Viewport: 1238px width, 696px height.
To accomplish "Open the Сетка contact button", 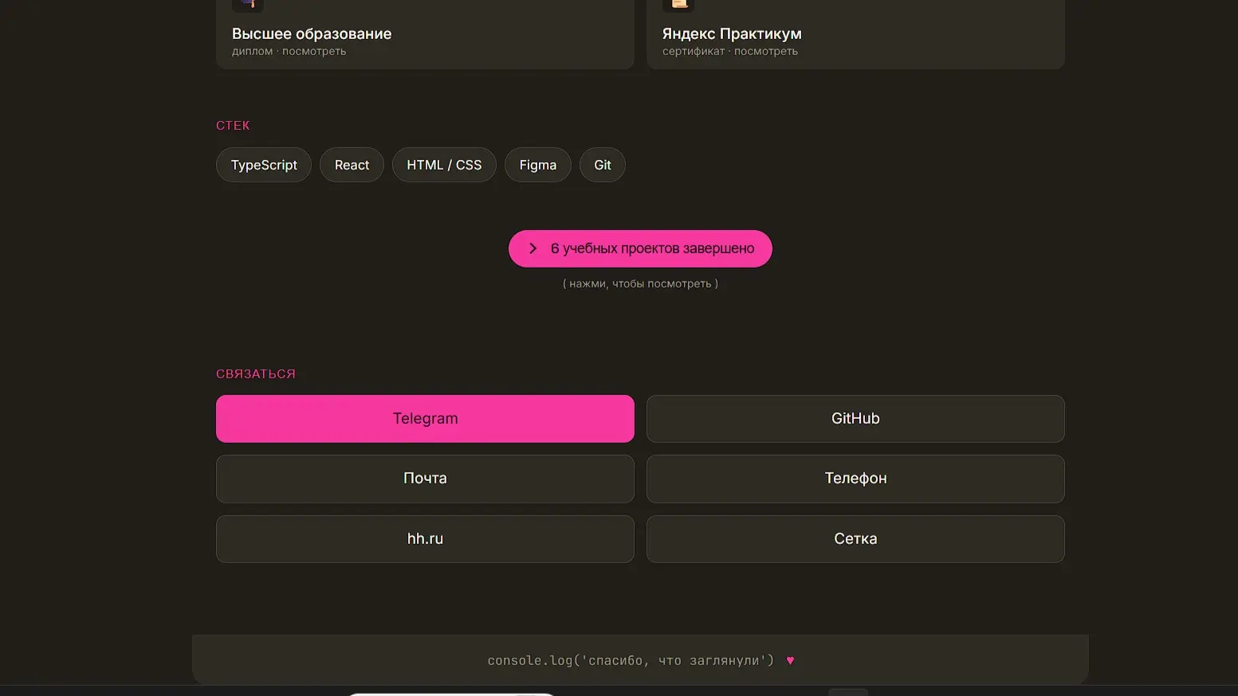I will (855, 539).
